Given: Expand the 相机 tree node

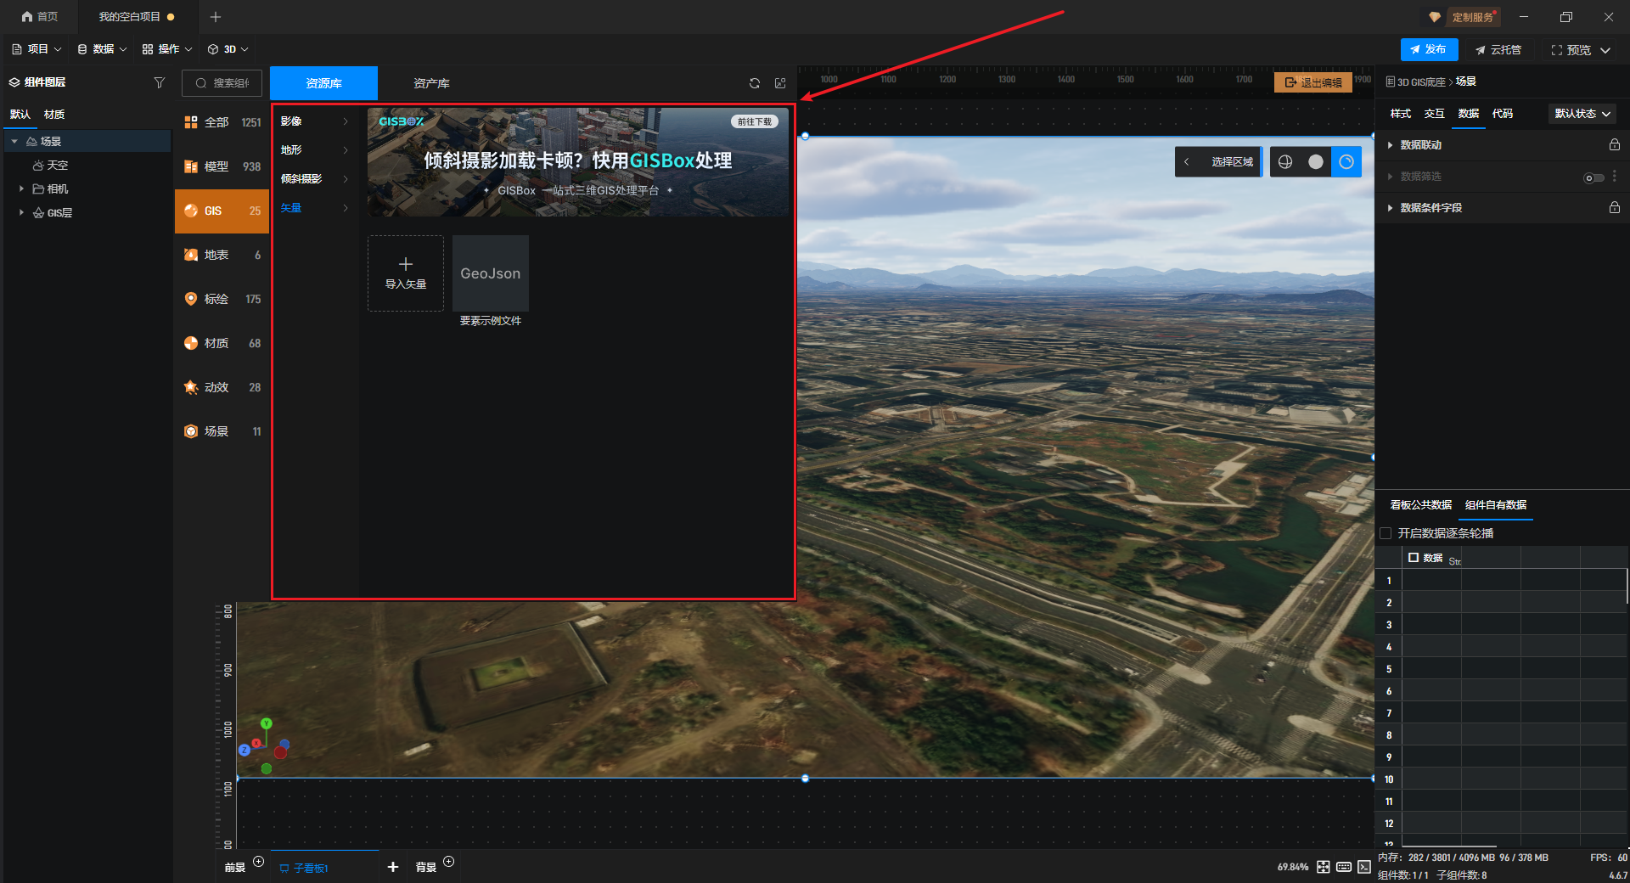Looking at the screenshot, I should point(21,188).
